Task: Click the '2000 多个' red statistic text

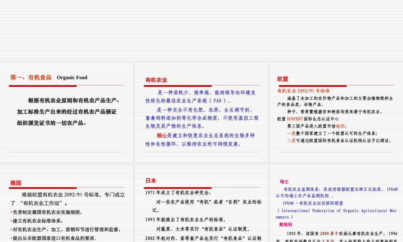Action: tap(329, 233)
